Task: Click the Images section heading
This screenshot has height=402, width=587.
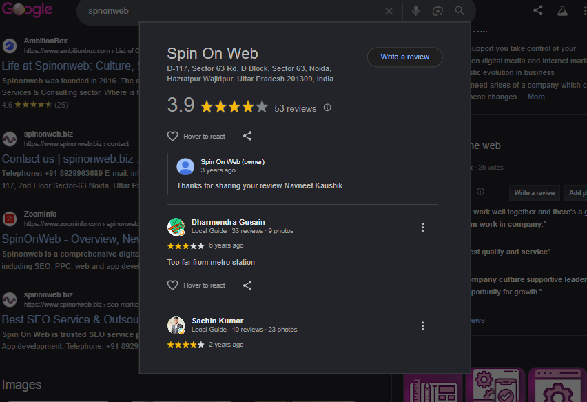Action: (21, 385)
